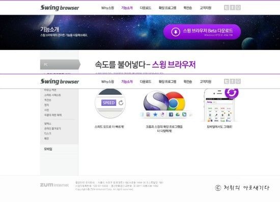Screen dimensions: 280x202
Task: Open the sidebar 퀵전송 feature link
Action: click(x=48, y=100)
